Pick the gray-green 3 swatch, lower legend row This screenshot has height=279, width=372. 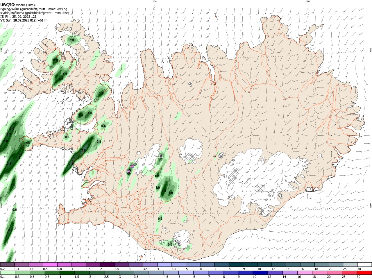127,273
